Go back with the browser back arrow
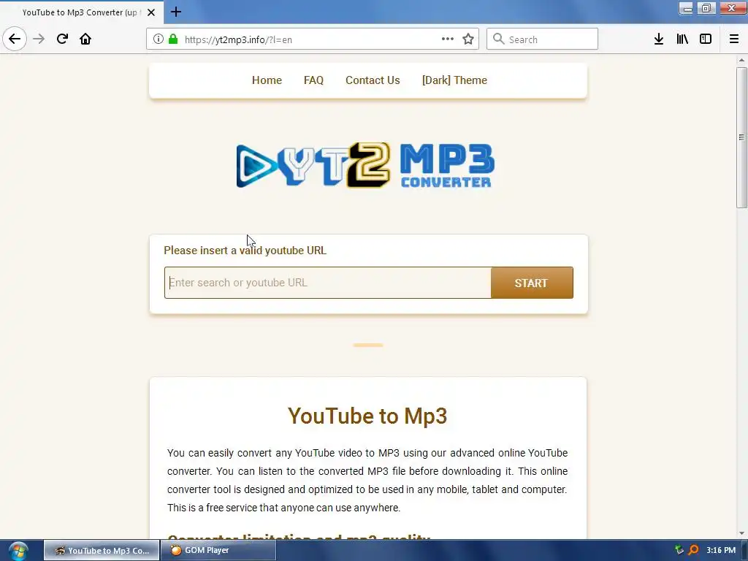Image resolution: width=748 pixels, height=561 pixels. pyautogui.click(x=15, y=39)
